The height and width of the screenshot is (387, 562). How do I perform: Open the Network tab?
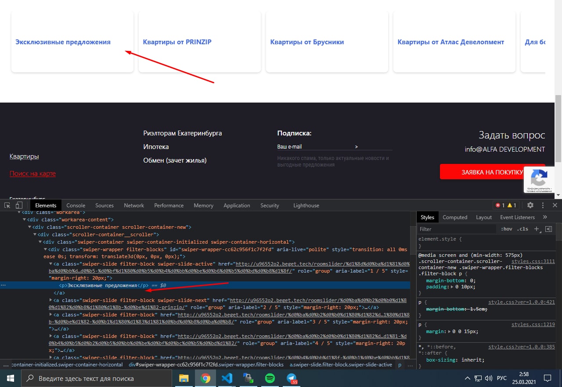click(x=134, y=205)
